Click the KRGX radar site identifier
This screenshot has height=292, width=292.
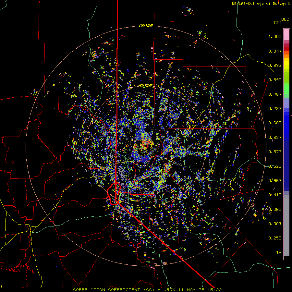[x=169, y=290]
